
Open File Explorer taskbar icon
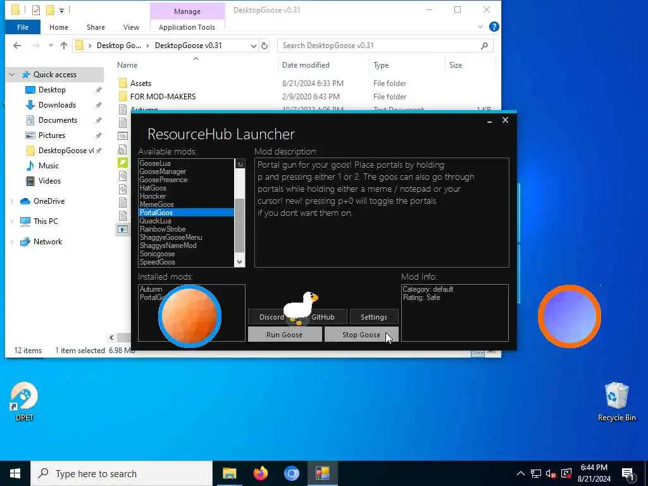[229, 473]
